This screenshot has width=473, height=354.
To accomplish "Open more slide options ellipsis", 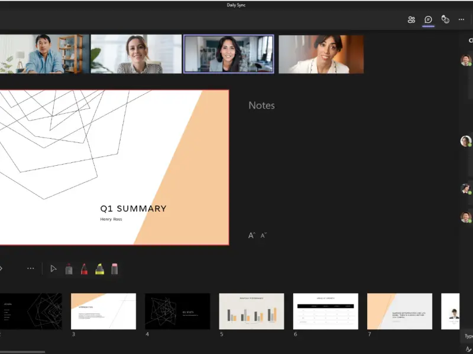I will click(31, 268).
